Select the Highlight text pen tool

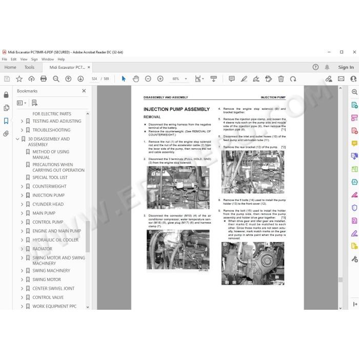pos(244,79)
